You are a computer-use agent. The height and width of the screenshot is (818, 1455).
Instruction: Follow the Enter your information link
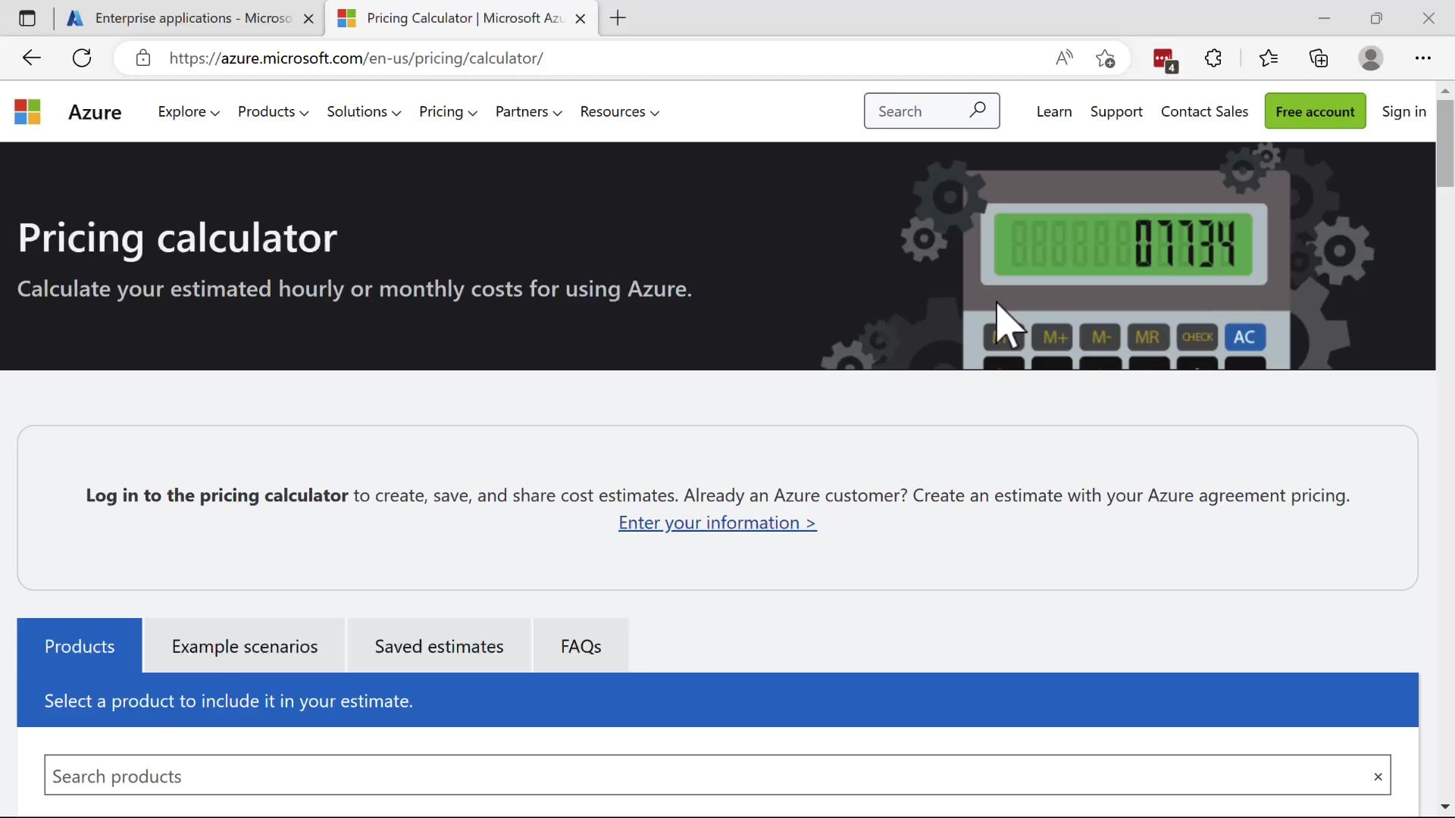click(x=717, y=523)
